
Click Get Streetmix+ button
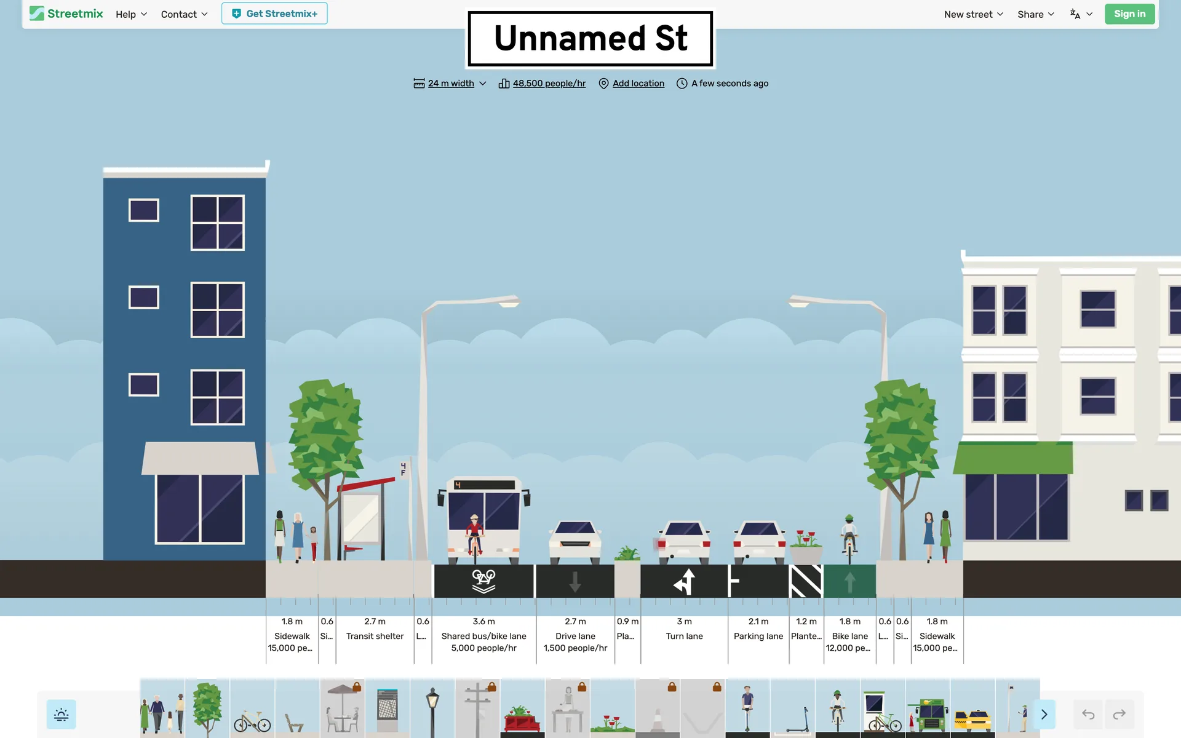point(274,14)
